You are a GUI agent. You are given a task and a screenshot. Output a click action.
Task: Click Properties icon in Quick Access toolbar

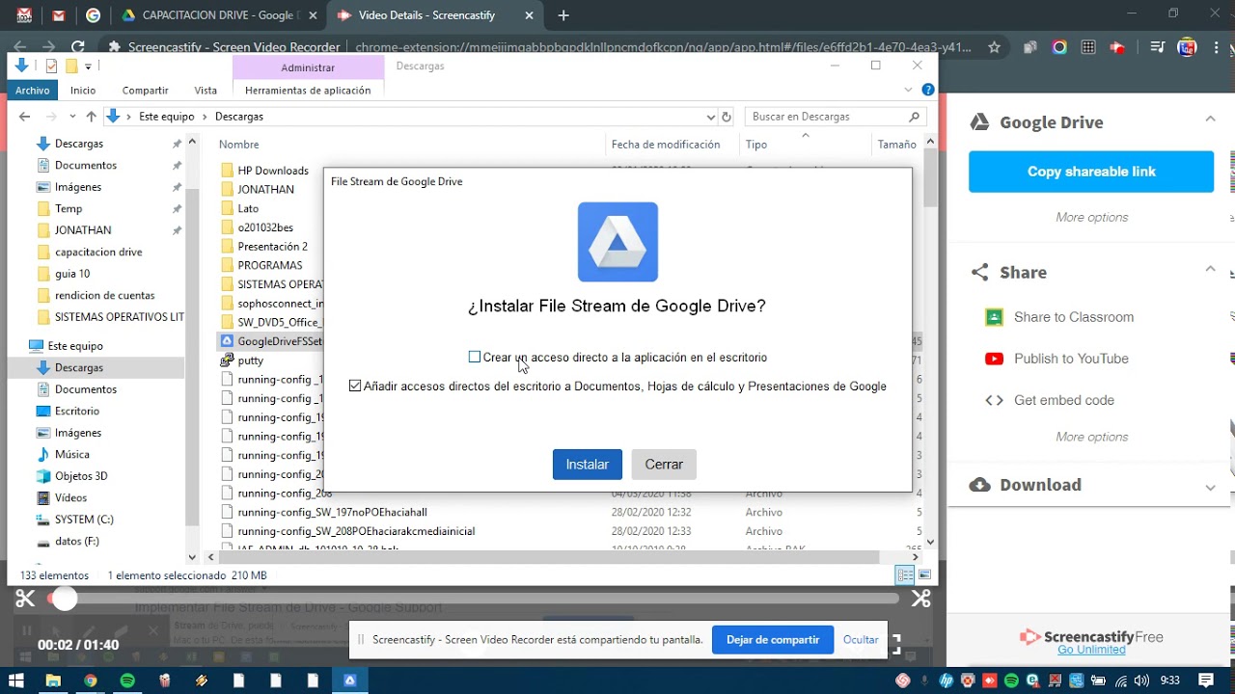52,67
